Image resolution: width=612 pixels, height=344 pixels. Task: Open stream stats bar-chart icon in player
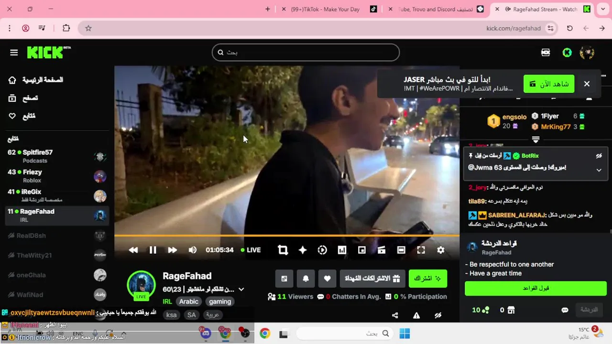342,250
